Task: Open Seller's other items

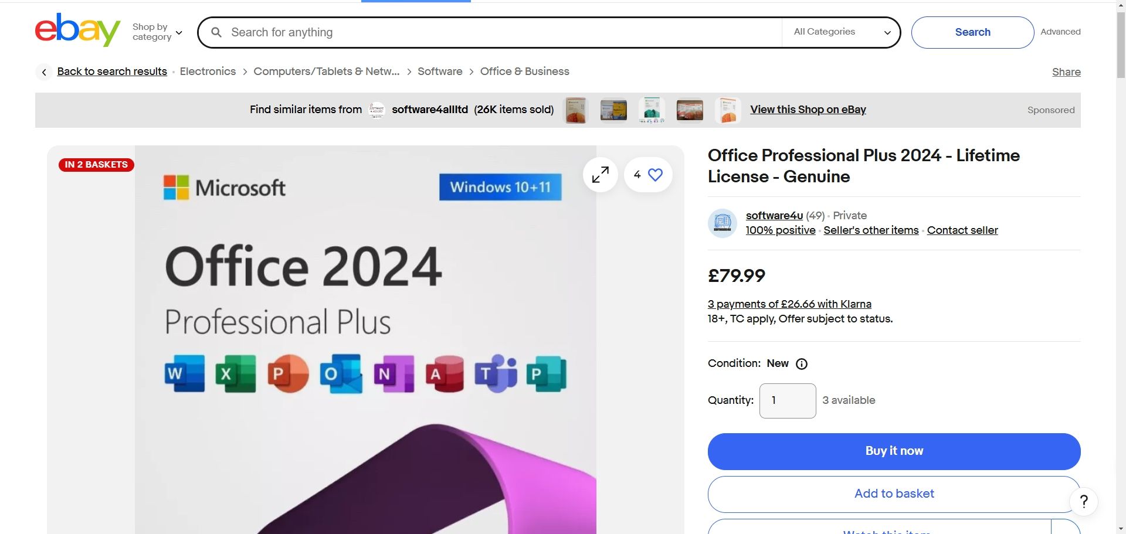Action: pyautogui.click(x=871, y=230)
